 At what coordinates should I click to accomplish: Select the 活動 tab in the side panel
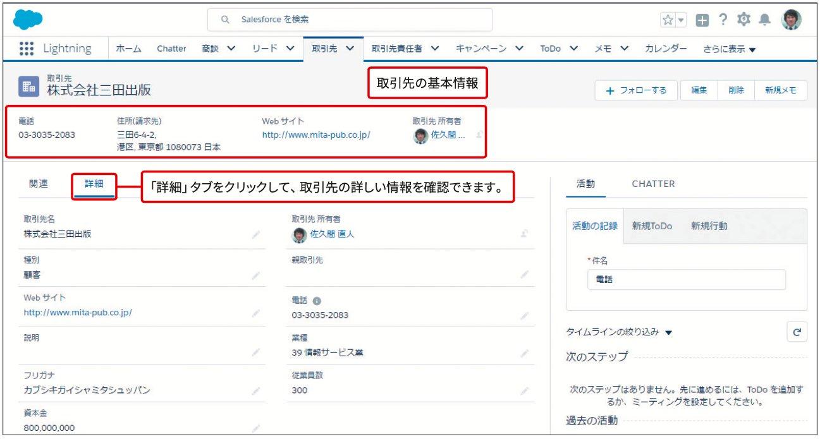point(585,184)
